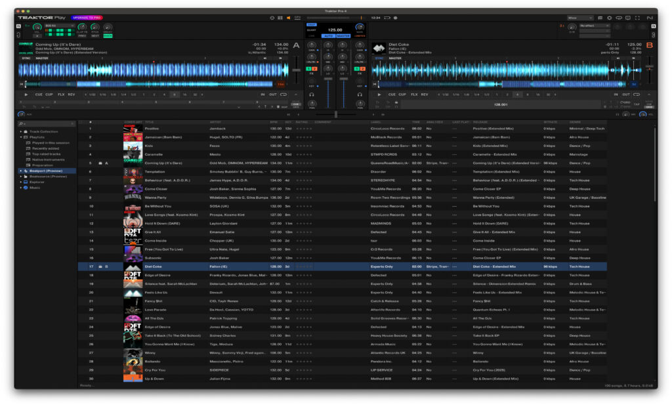Screen dimensions: 672x405
Task: Toggle AUTO tempo in the master clock panel
Action: coord(329,35)
